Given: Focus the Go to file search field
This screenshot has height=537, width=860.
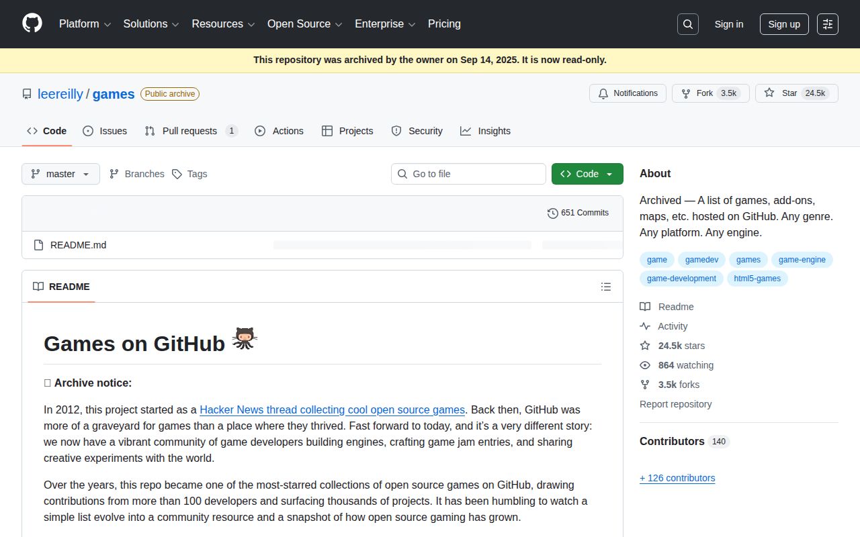Looking at the screenshot, I should [x=468, y=174].
